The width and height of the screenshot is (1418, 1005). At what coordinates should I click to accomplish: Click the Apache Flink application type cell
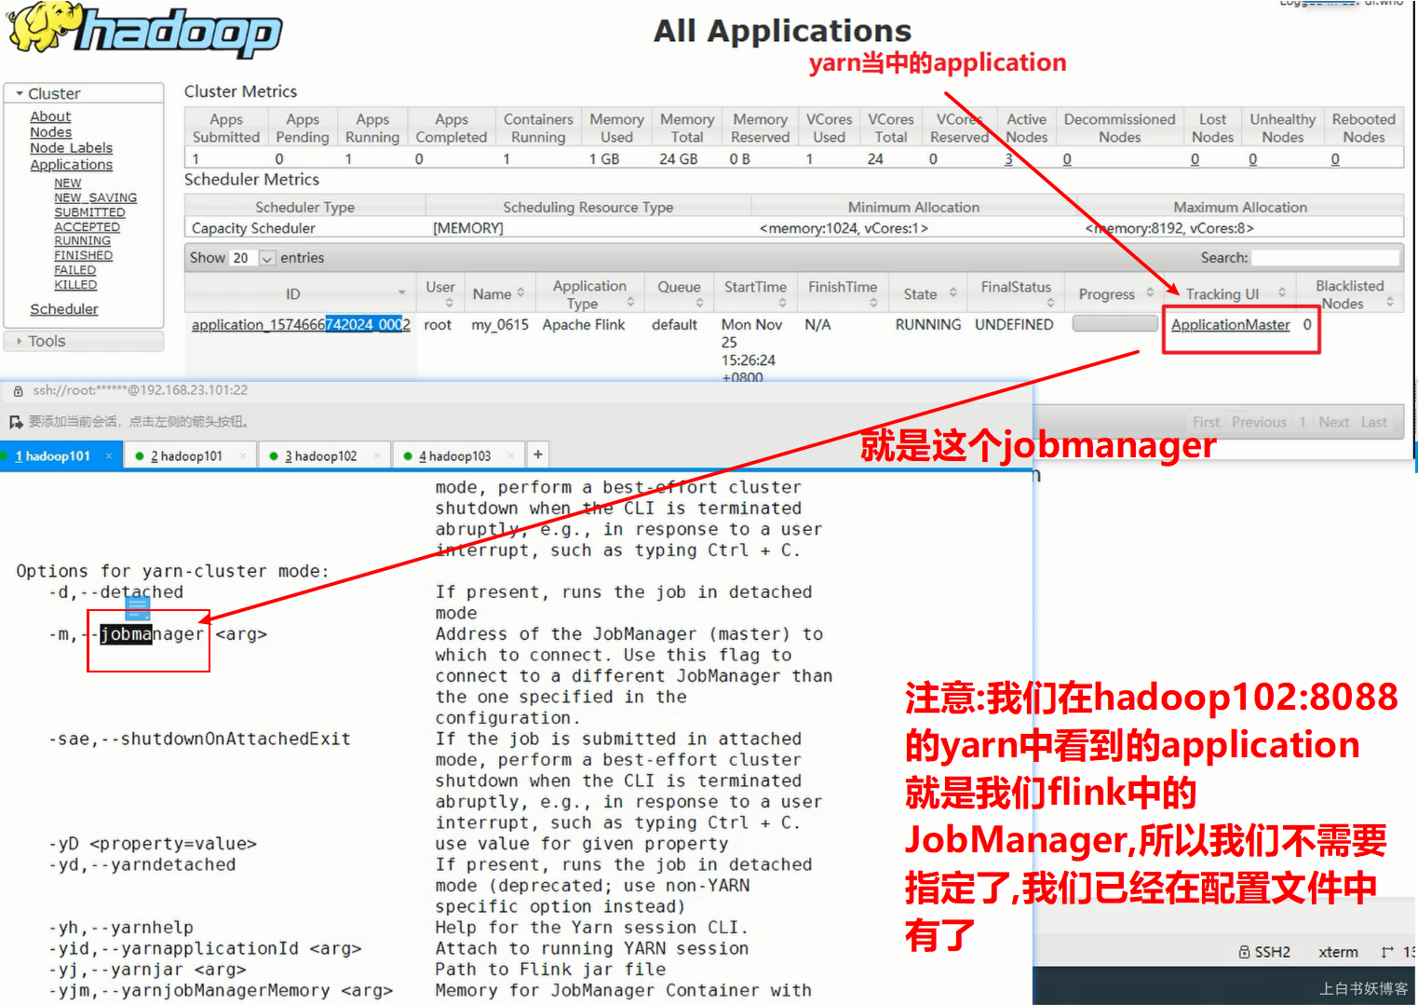[583, 324]
